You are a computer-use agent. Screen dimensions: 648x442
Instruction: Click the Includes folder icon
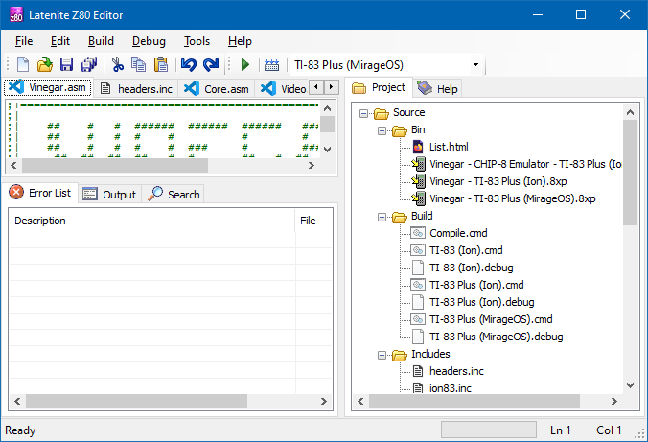(x=400, y=355)
